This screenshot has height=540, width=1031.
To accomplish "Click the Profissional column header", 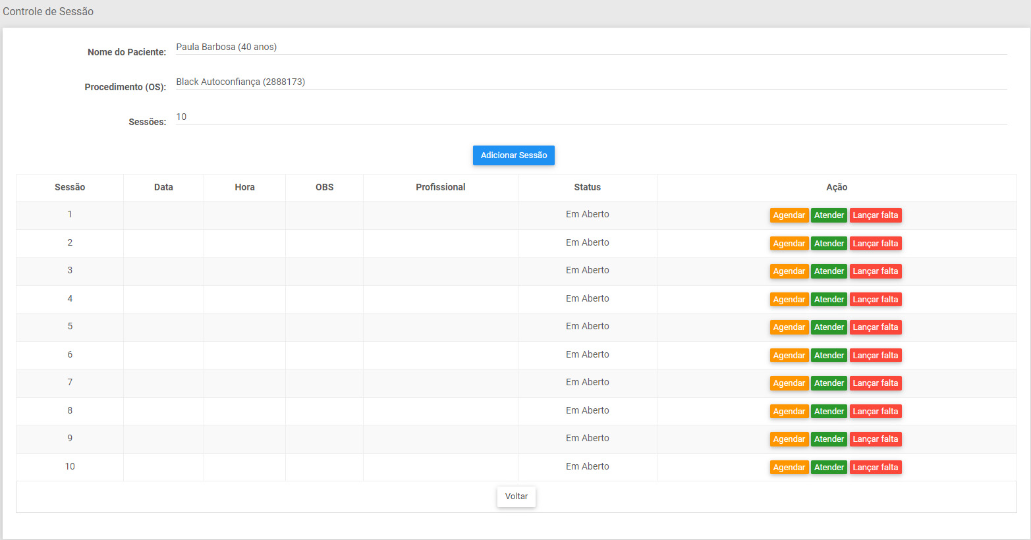I will 440,188.
